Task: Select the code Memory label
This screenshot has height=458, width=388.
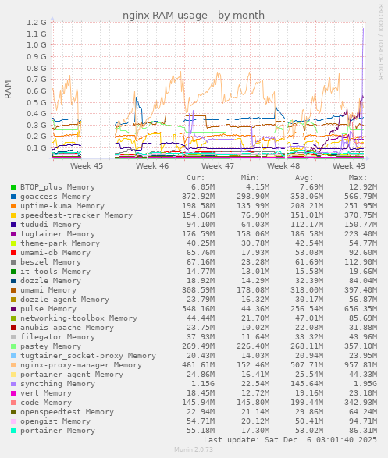Action: [46, 403]
